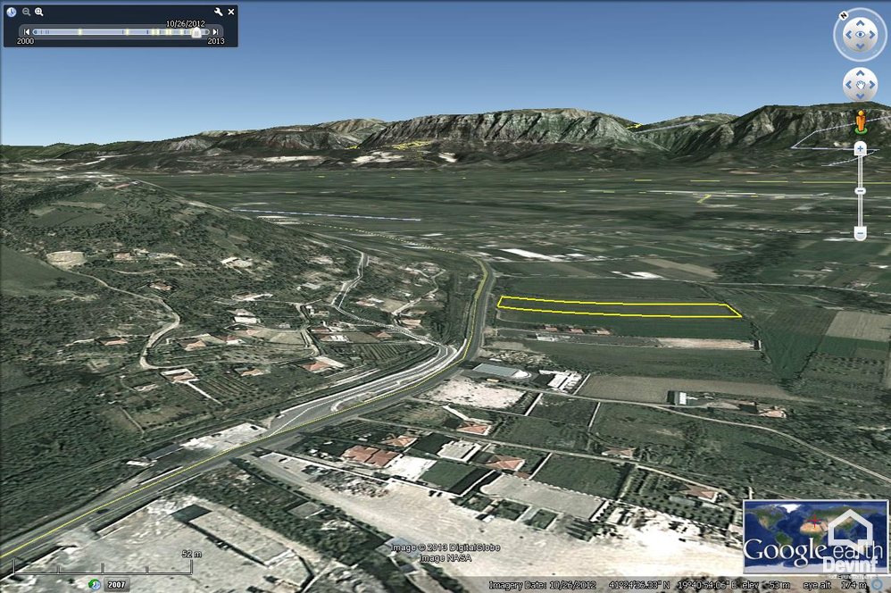This screenshot has width=891, height=593.
Task: Click the overview map world thumbnail
Action: click(x=815, y=536)
